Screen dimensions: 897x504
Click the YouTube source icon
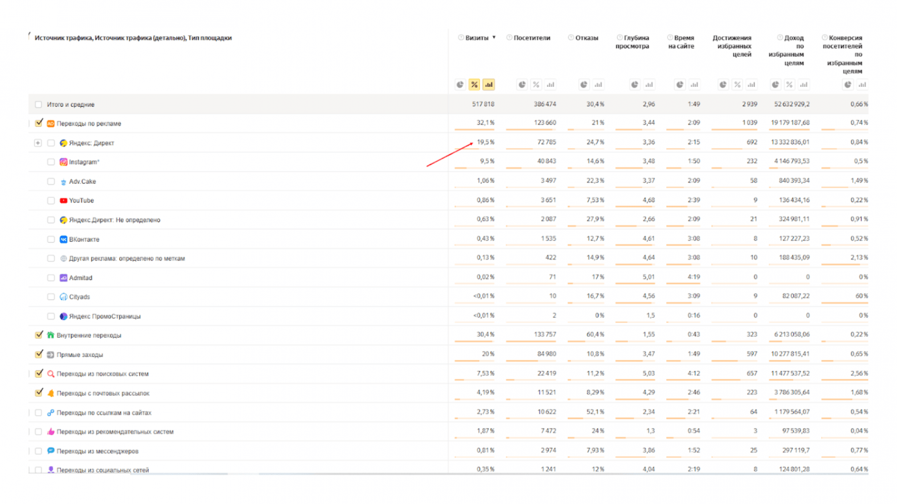tap(64, 201)
